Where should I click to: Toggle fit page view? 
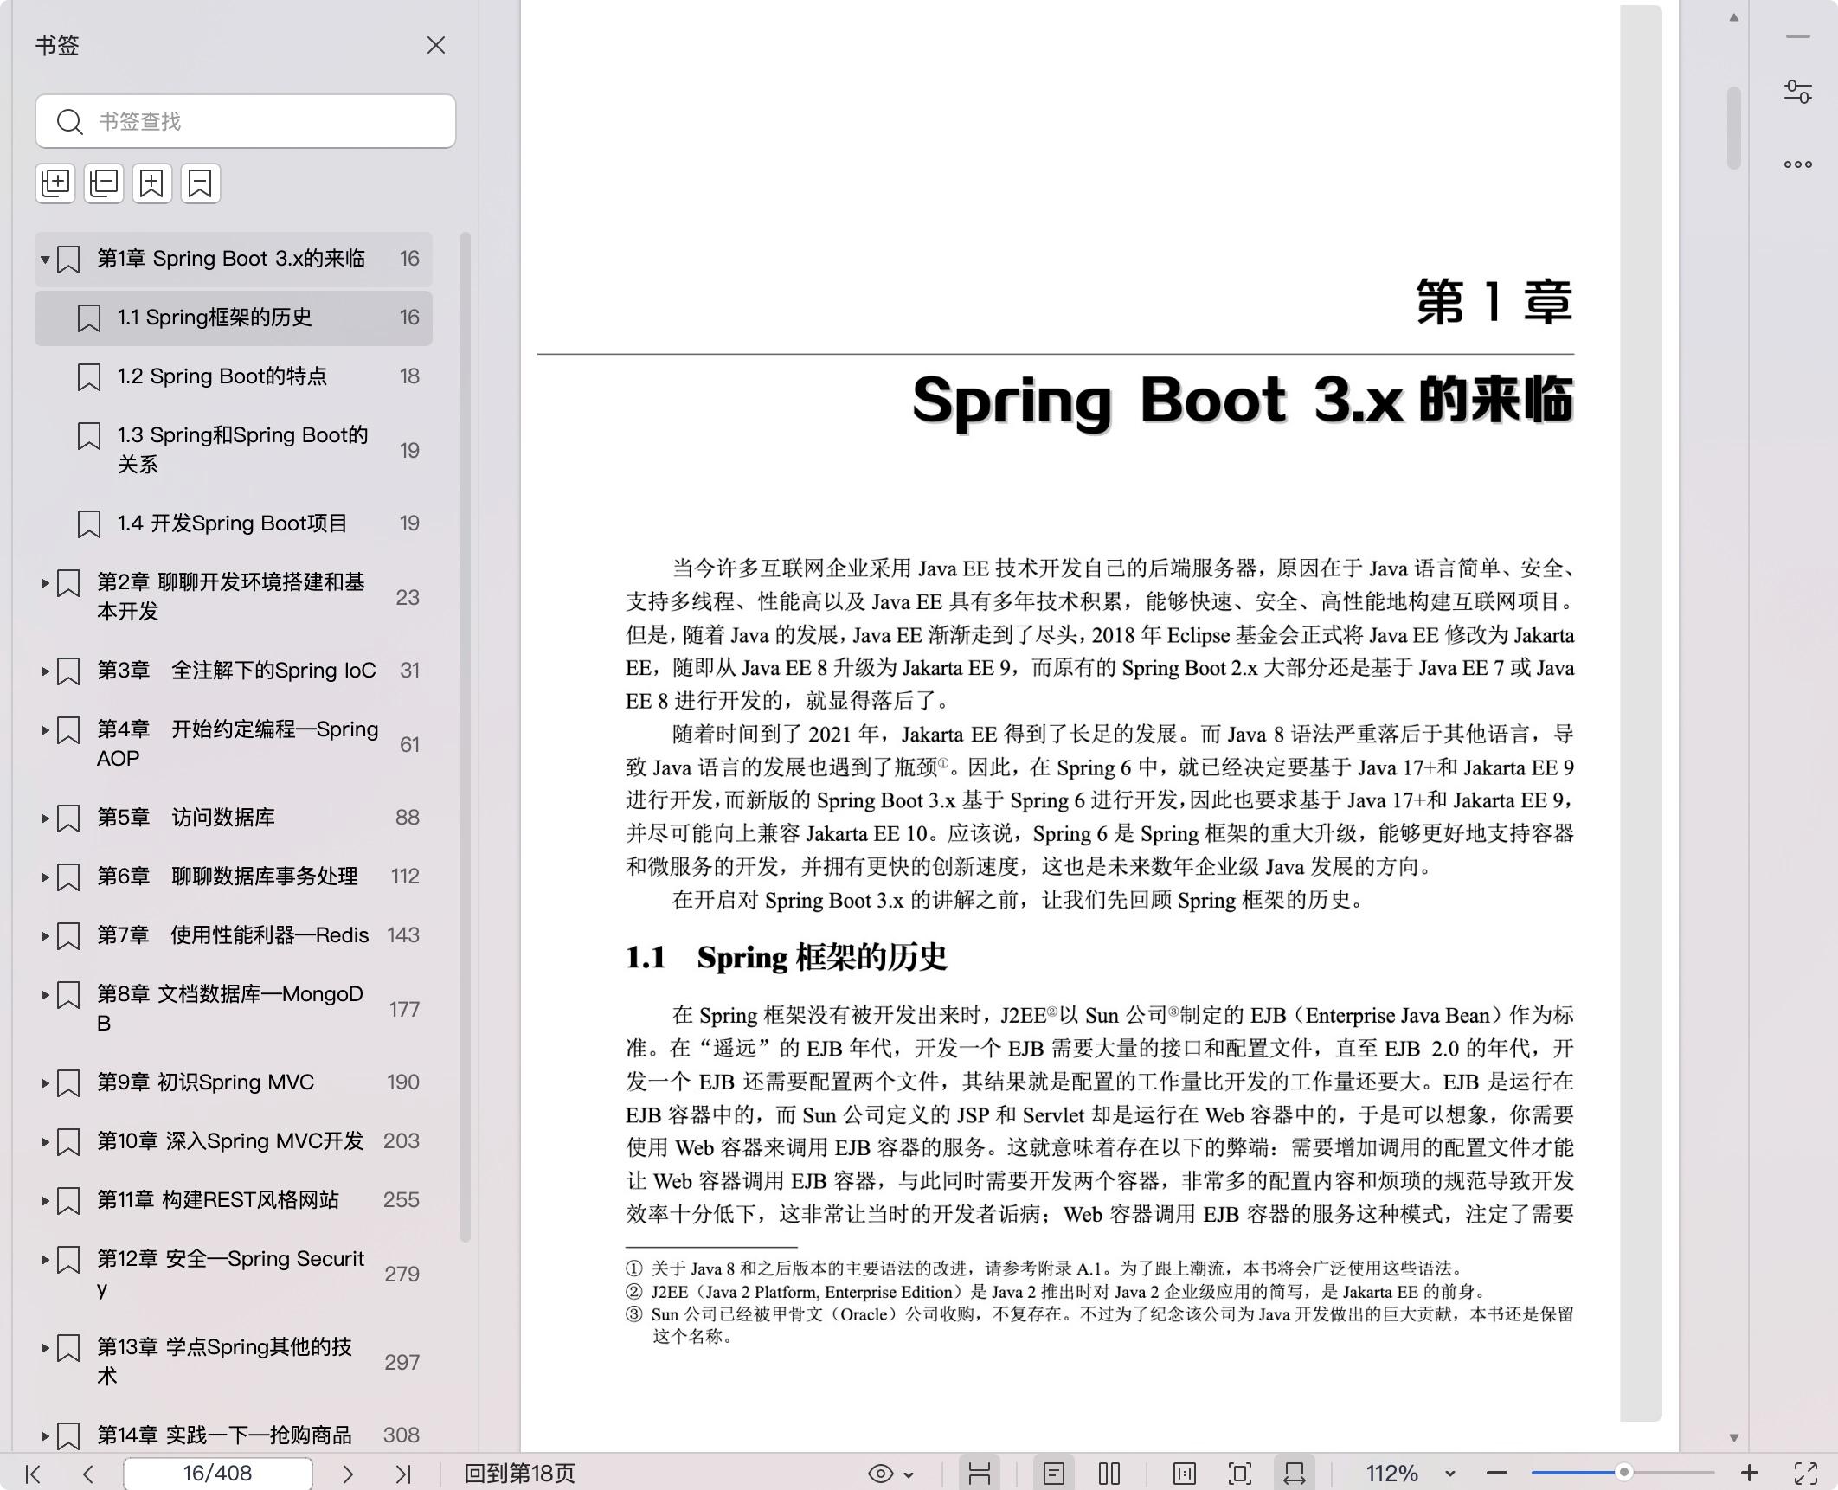(x=1240, y=1474)
